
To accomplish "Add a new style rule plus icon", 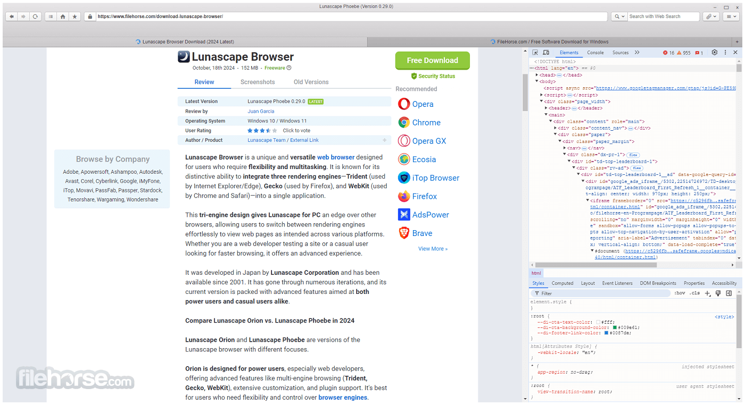I will 708,293.
